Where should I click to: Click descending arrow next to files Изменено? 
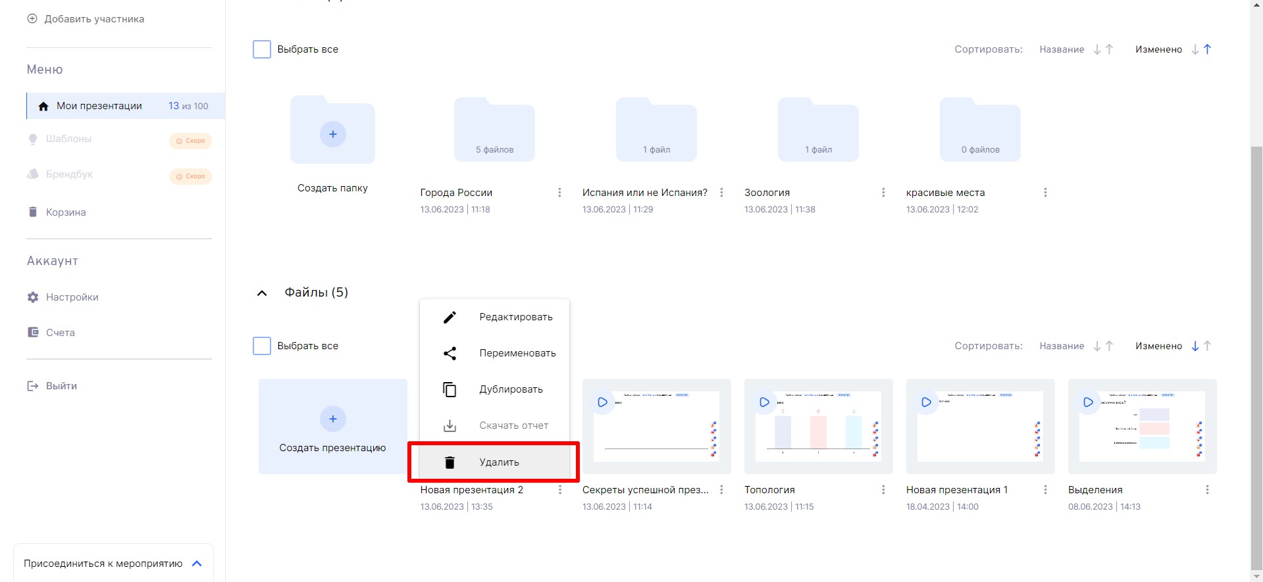(1195, 346)
